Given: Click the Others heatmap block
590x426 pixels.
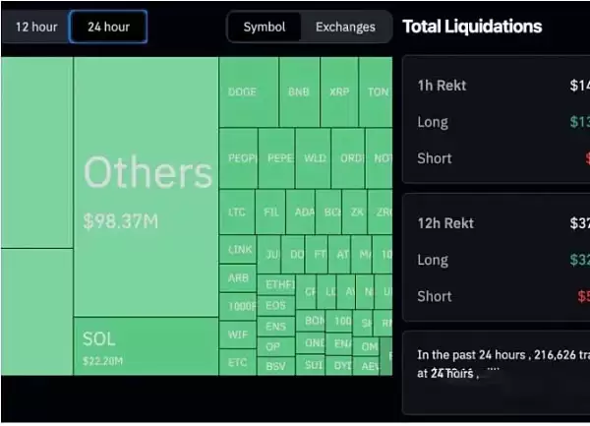Looking at the screenshot, I should coord(146,187).
